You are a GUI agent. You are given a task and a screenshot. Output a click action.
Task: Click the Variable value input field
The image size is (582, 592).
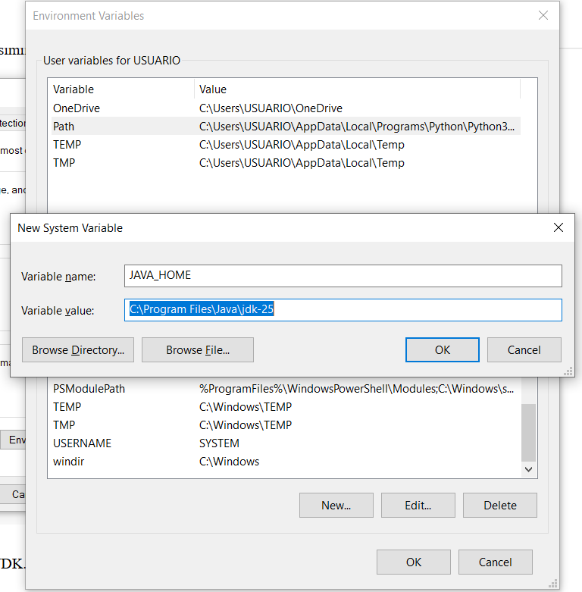pyautogui.click(x=343, y=310)
